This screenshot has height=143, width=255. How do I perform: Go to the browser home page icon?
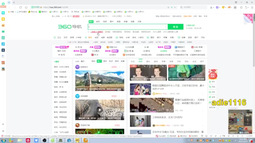coord(26,7)
